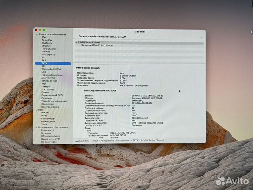Collapse the Программное обеспечение sidebar section
The height and width of the screenshot is (190, 253).
[37, 127]
